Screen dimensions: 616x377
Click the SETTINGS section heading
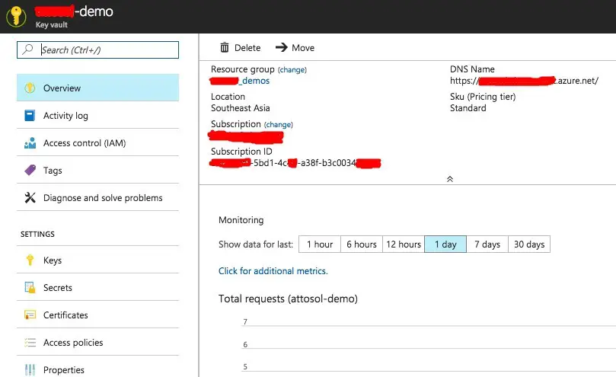click(38, 234)
